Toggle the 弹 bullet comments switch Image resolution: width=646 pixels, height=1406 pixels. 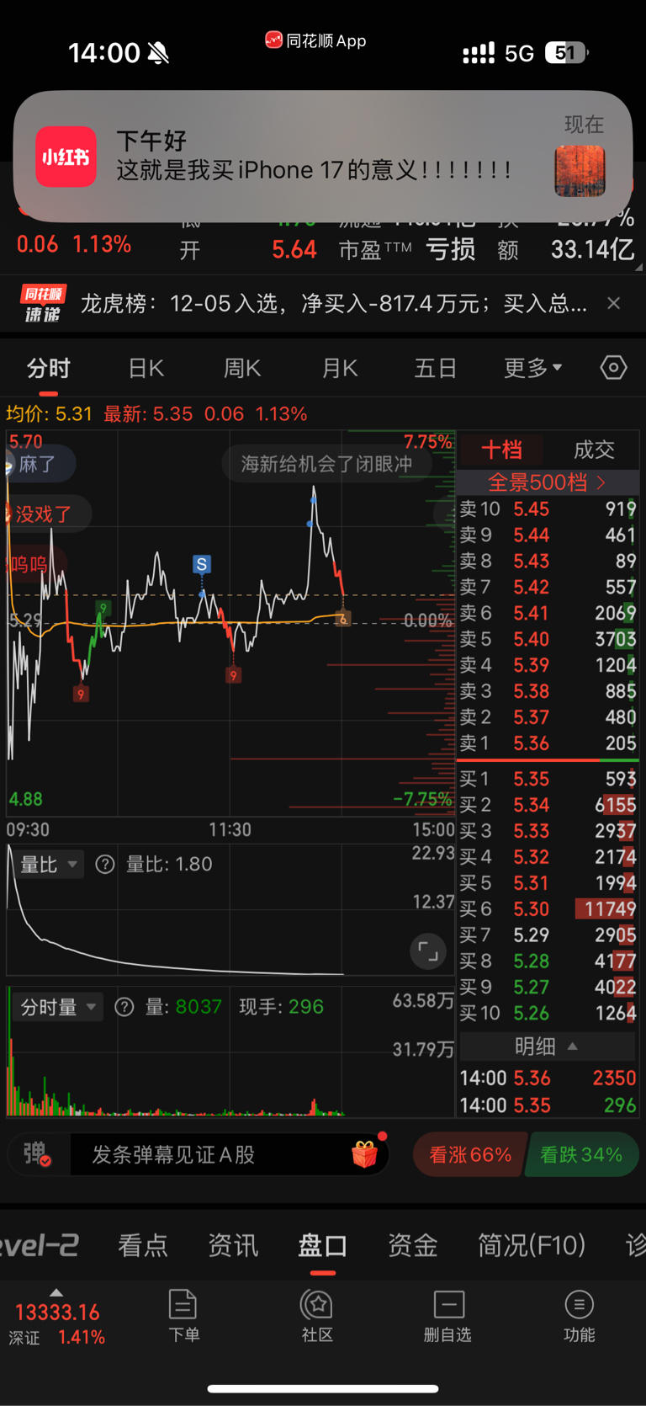coord(37,1154)
